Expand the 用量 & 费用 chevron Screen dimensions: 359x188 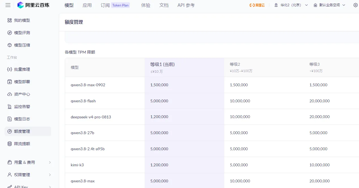50,162
